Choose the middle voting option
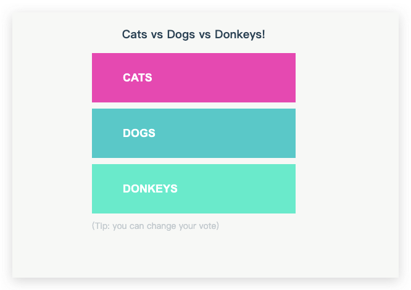 [193, 133]
